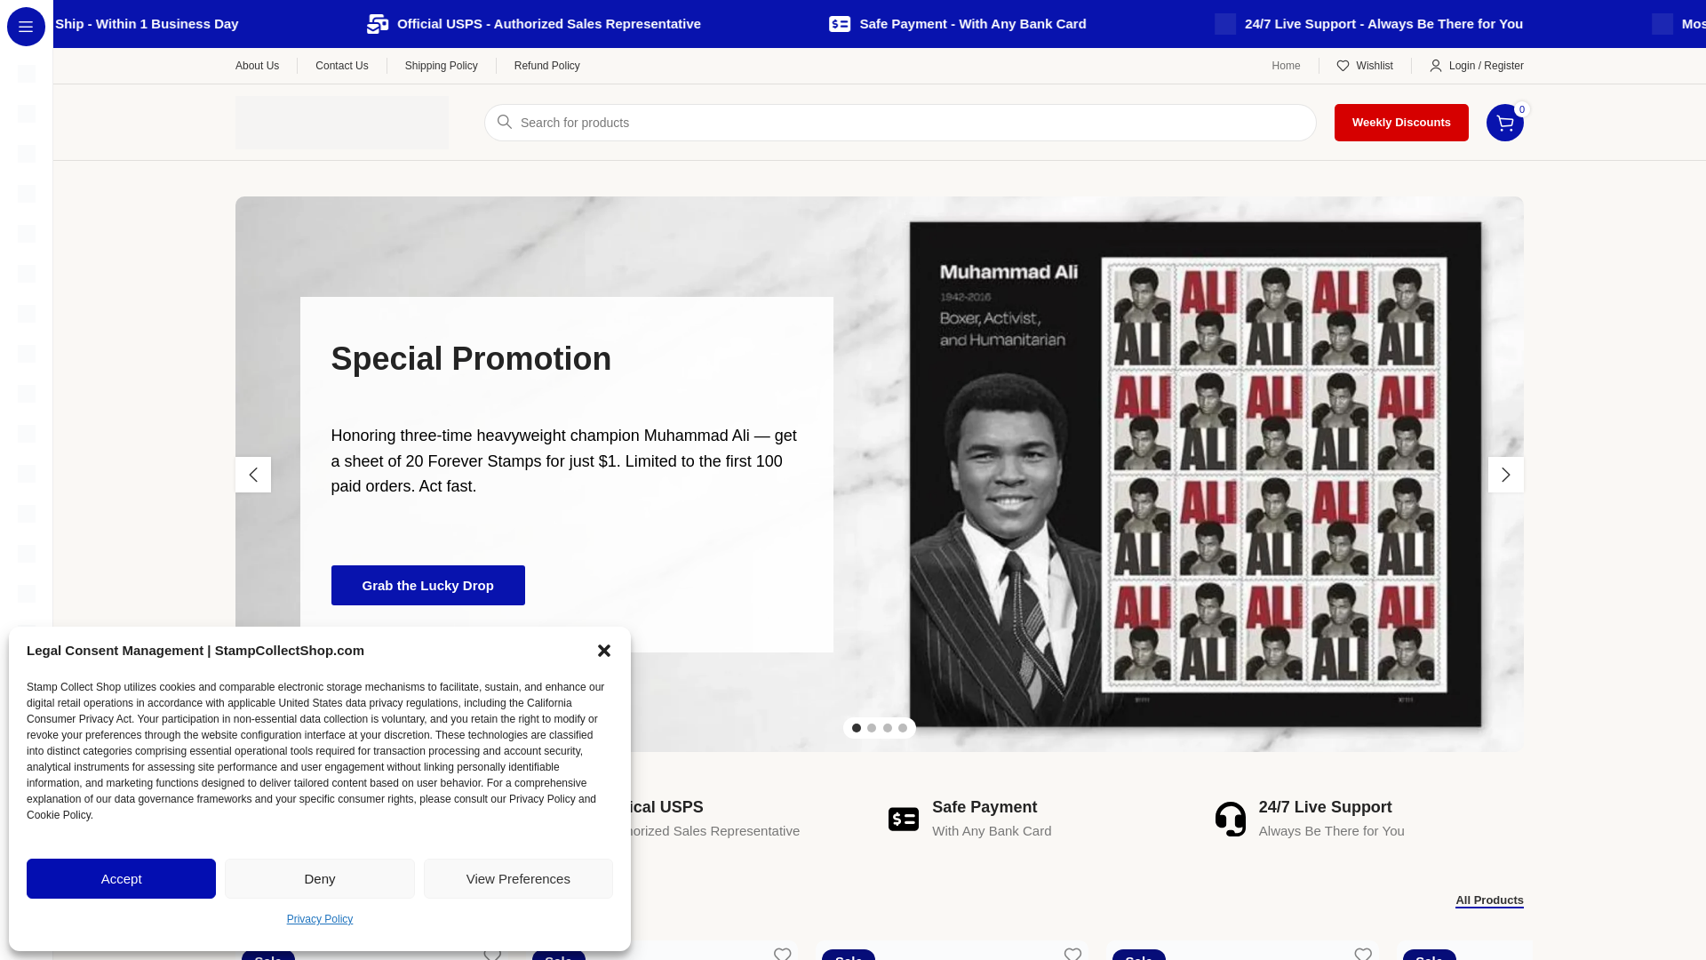Select the fourth slider dot
This screenshot has height=960, width=1706.
(903, 728)
